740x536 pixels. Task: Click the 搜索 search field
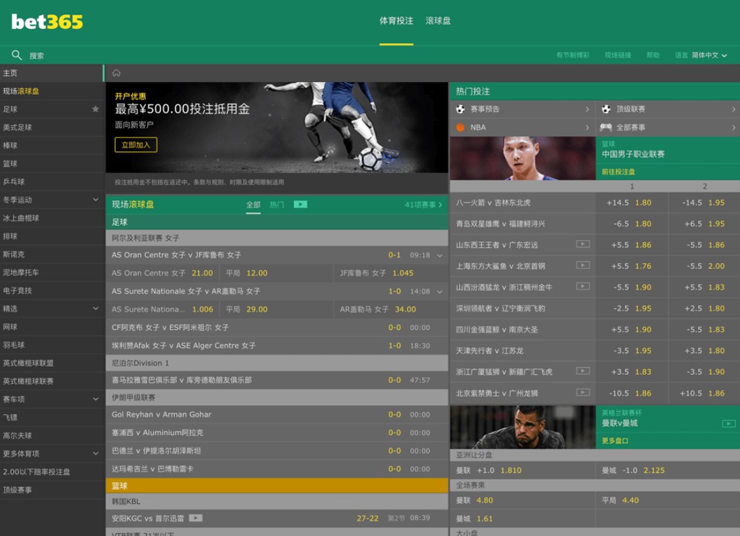tap(37, 56)
